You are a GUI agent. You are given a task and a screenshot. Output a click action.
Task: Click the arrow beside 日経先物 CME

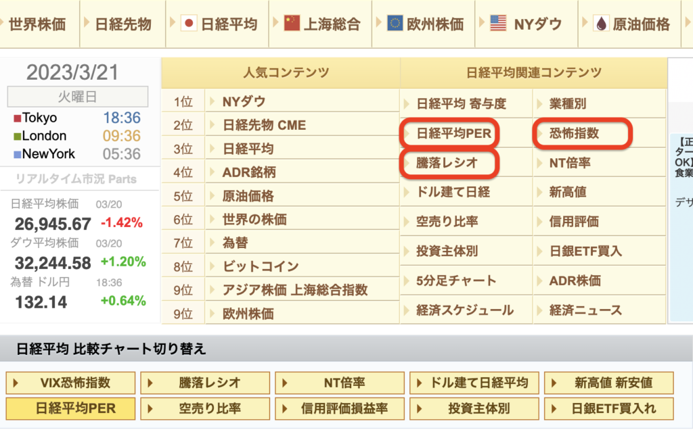(x=211, y=125)
